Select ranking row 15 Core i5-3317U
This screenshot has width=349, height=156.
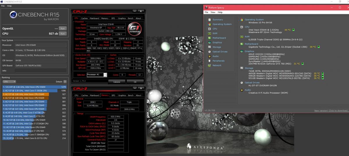[34, 138]
